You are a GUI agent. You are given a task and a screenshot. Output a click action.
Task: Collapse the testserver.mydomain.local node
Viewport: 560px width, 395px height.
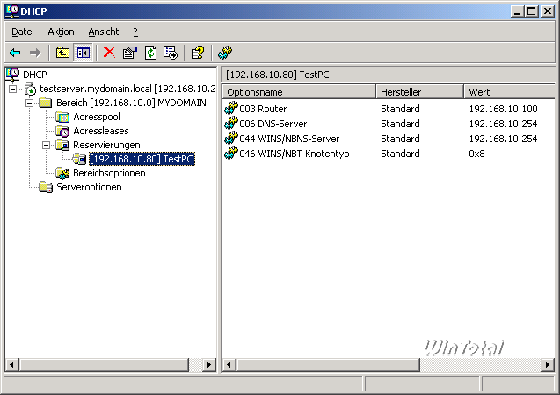(12, 89)
